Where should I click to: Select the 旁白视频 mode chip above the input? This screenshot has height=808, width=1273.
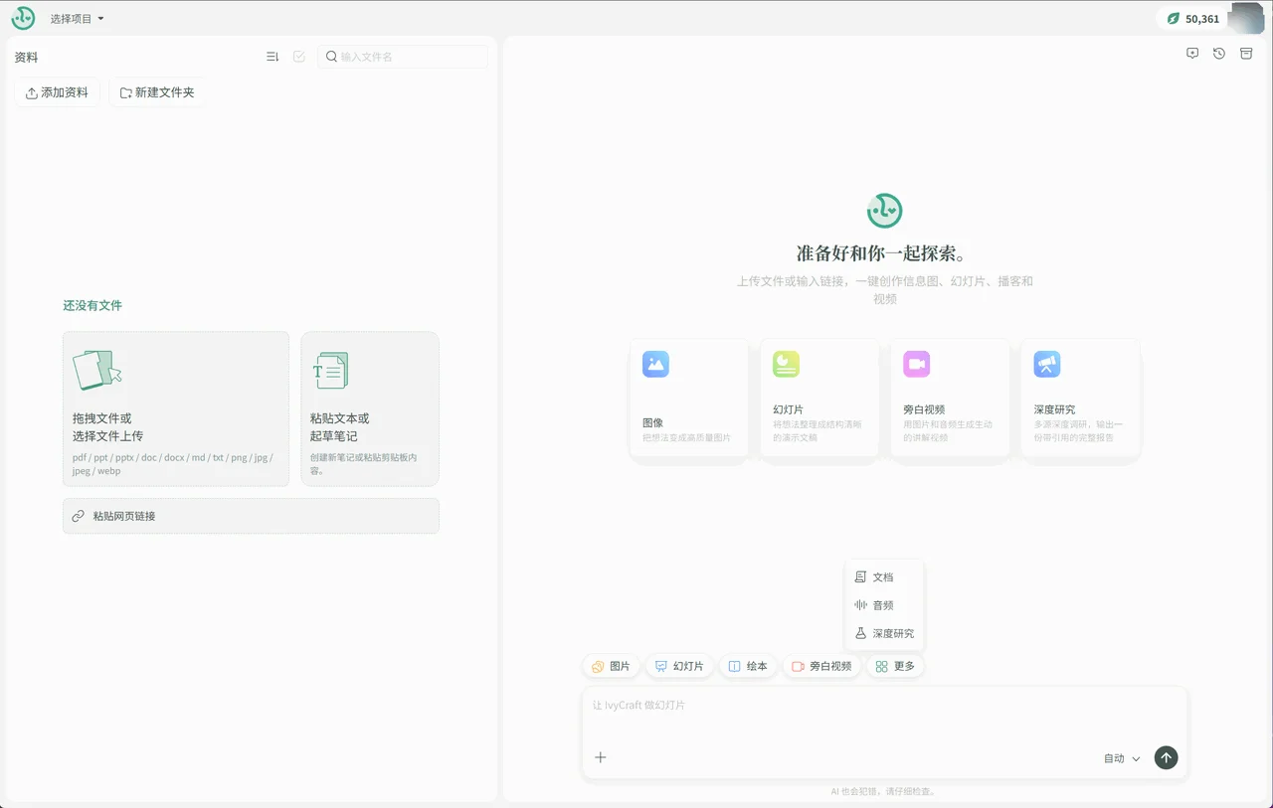point(821,666)
